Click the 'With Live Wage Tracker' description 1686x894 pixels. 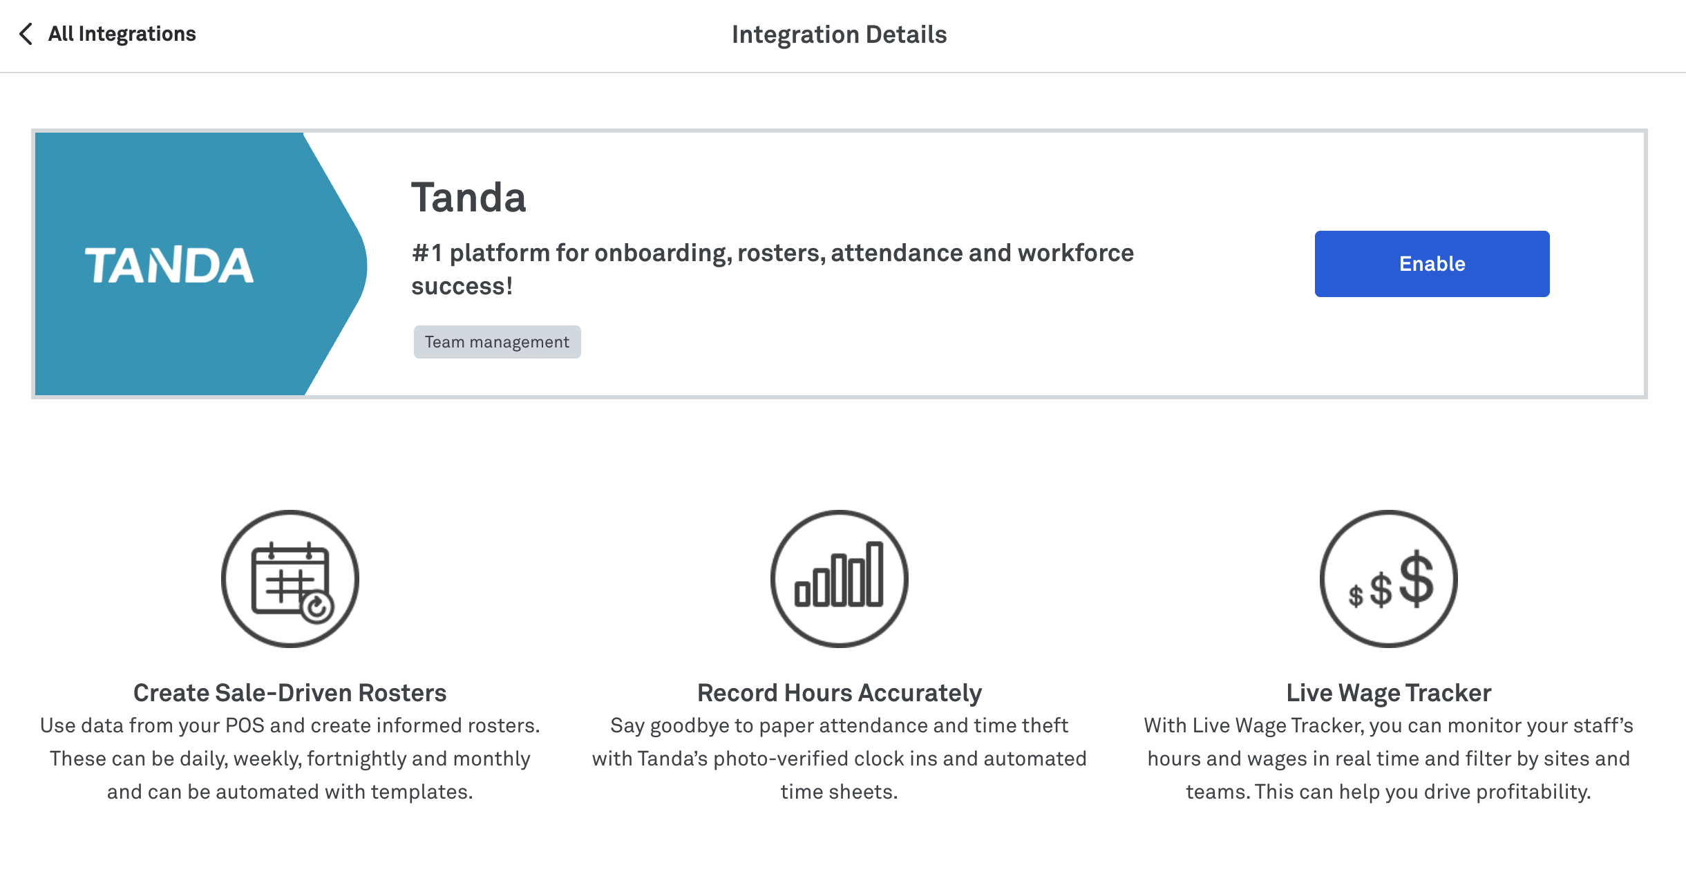[1389, 759]
